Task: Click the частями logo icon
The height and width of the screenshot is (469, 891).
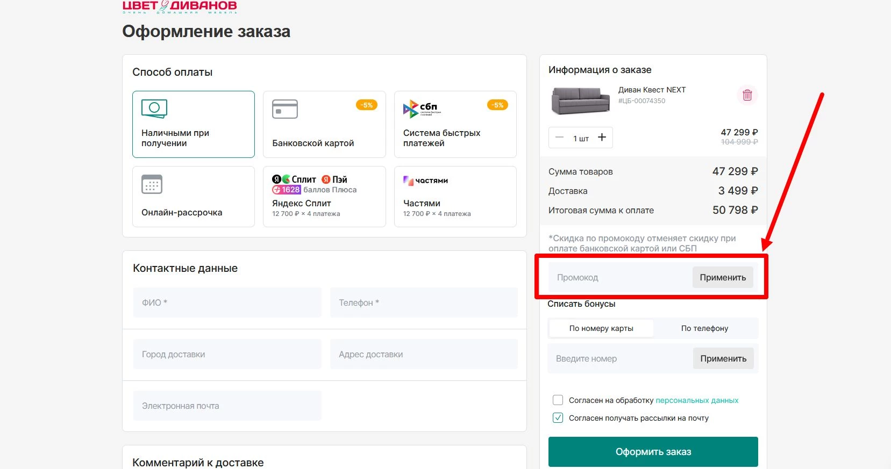Action: tap(425, 181)
